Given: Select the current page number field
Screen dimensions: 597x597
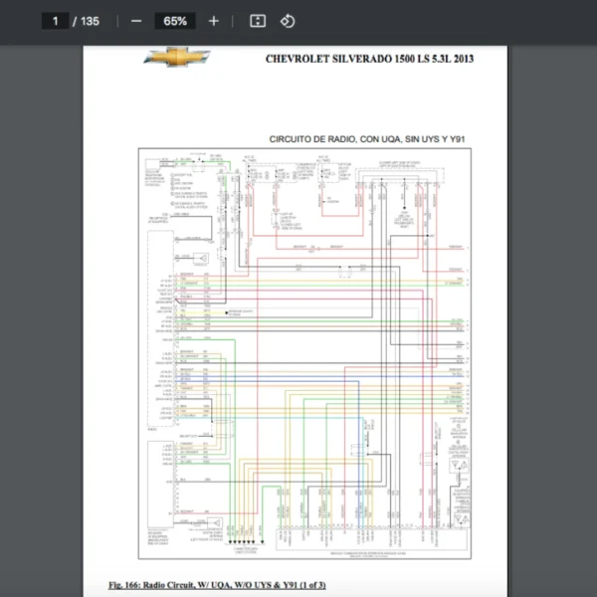Looking at the screenshot, I should (x=56, y=21).
